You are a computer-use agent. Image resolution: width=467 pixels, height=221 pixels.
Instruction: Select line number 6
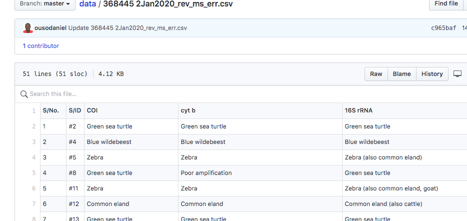[x=33, y=188]
